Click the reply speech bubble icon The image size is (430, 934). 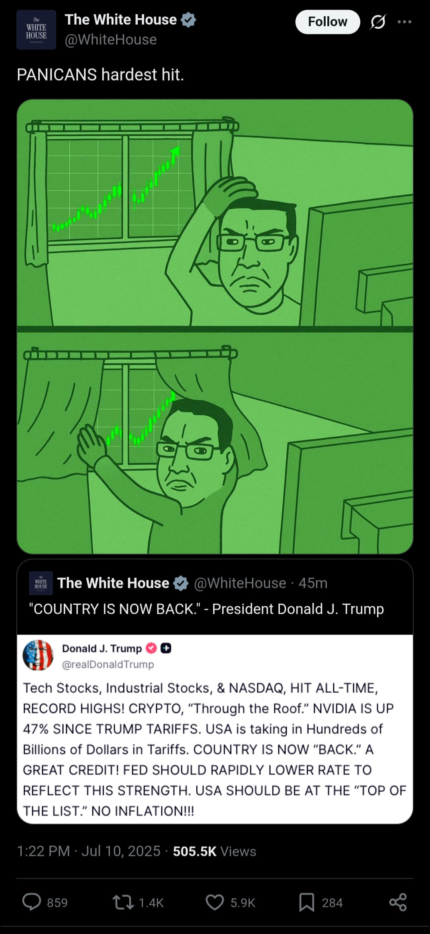32,902
